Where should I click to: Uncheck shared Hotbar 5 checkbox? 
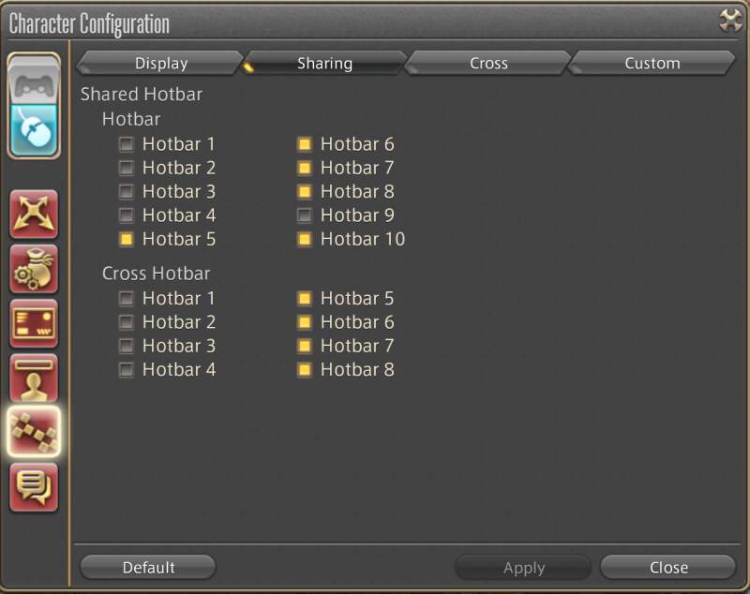127,239
